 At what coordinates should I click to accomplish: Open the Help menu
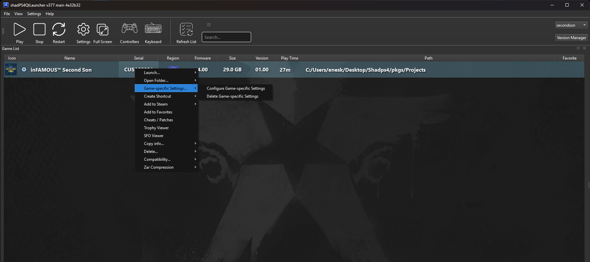tap(50, 14)
